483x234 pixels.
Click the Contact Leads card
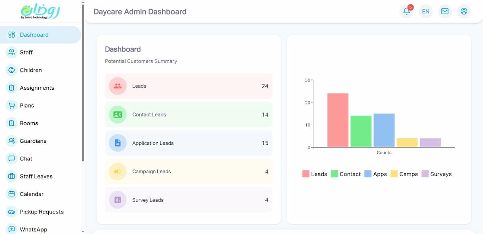pos(188,114)
